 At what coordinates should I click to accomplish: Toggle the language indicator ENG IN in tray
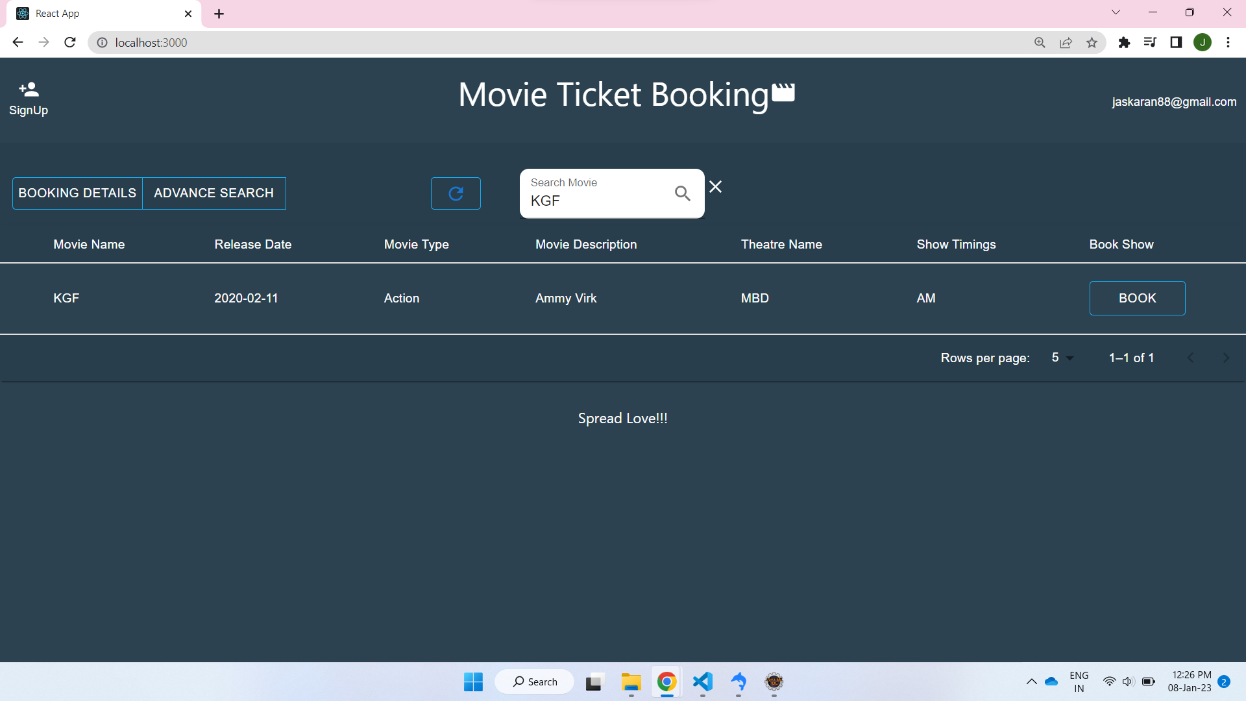[x=1079, y=682]
